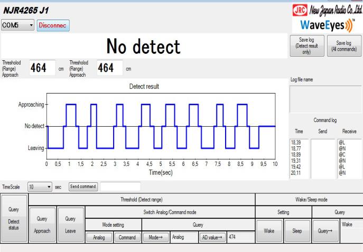This screenshot has height=252, width=363.
Task: Click the Send command button
Action: coord(83,186)
